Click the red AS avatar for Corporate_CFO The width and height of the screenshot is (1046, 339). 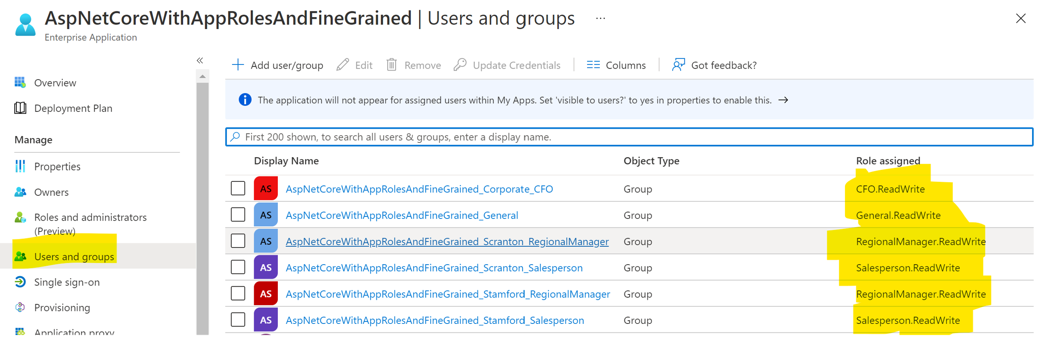point(266,189)
